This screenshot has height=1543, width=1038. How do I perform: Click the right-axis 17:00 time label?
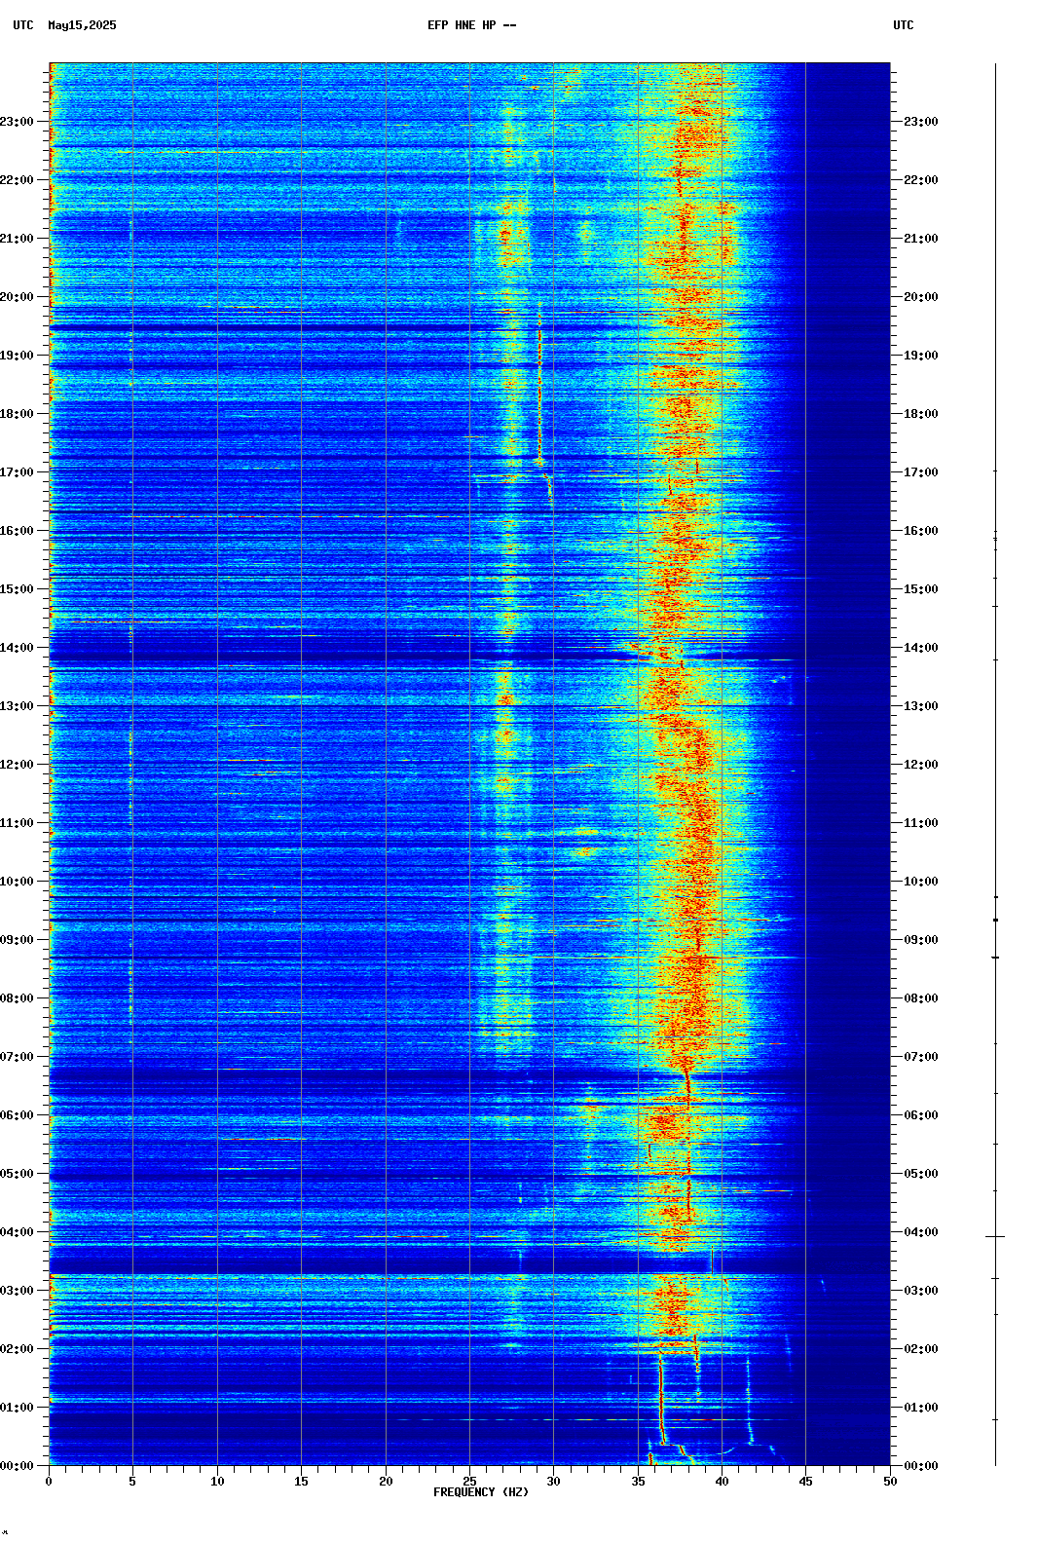coord(921,472)
